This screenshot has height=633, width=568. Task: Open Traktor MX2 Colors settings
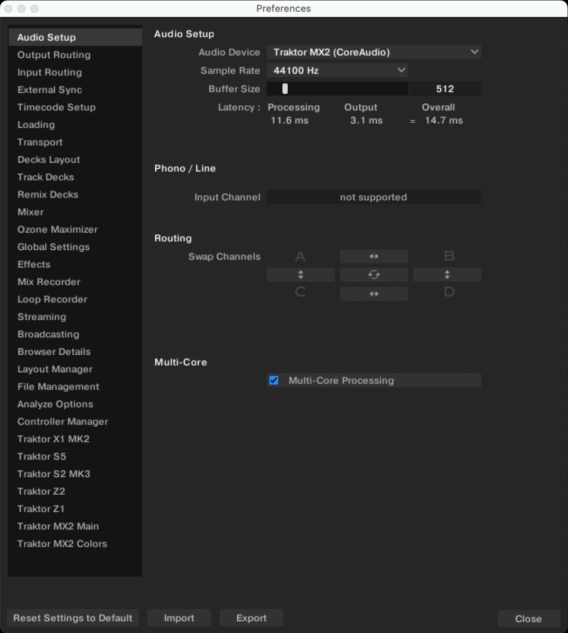(x=62, y=543)
